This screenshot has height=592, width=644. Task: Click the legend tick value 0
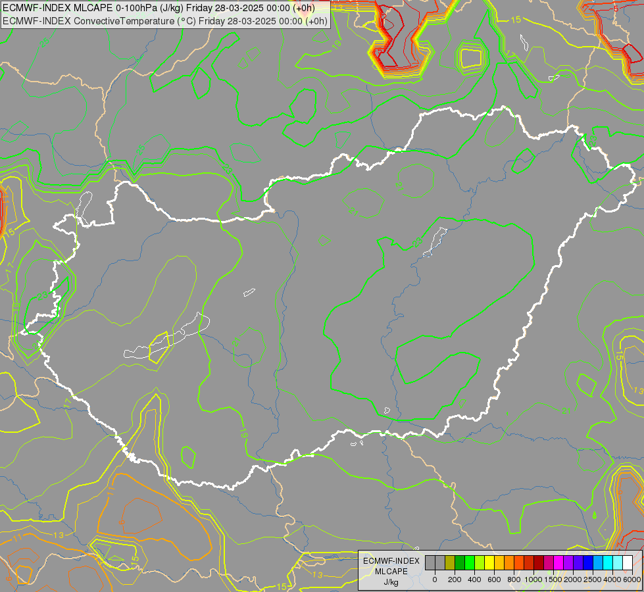pos(435,580)
